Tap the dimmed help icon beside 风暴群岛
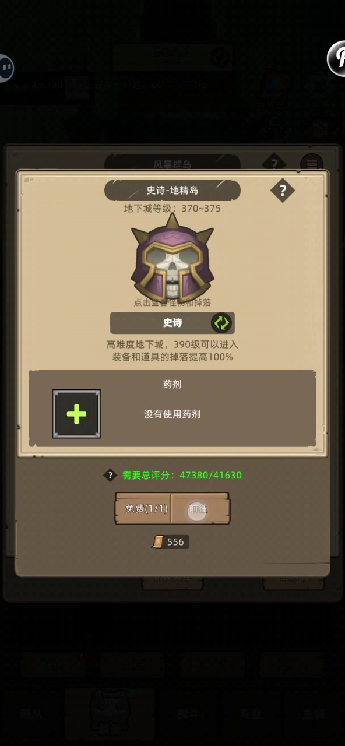The image size is (345, 746). (274, 163)
